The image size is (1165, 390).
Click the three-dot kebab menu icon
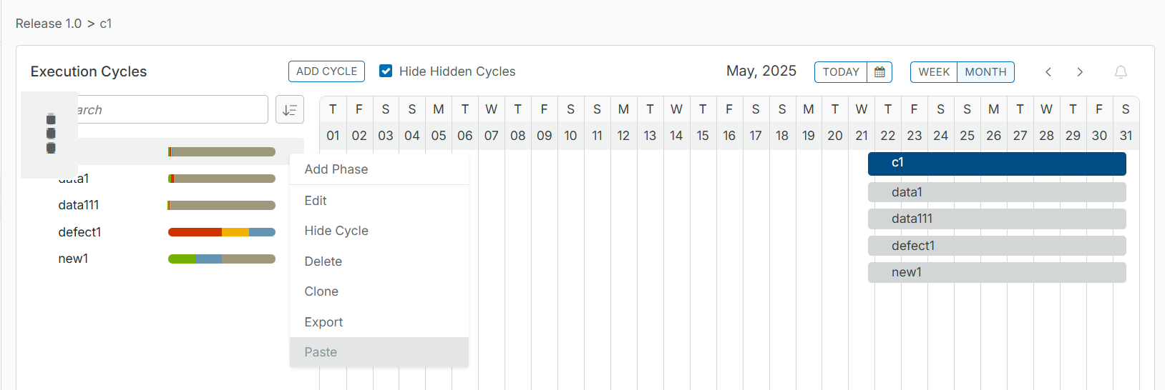point(51,134)
